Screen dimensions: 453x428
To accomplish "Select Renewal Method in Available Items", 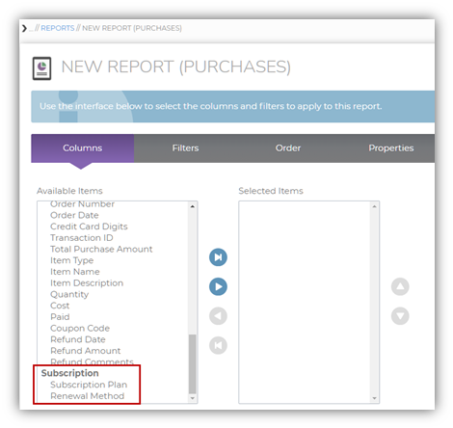I will (x=88, y=396).
